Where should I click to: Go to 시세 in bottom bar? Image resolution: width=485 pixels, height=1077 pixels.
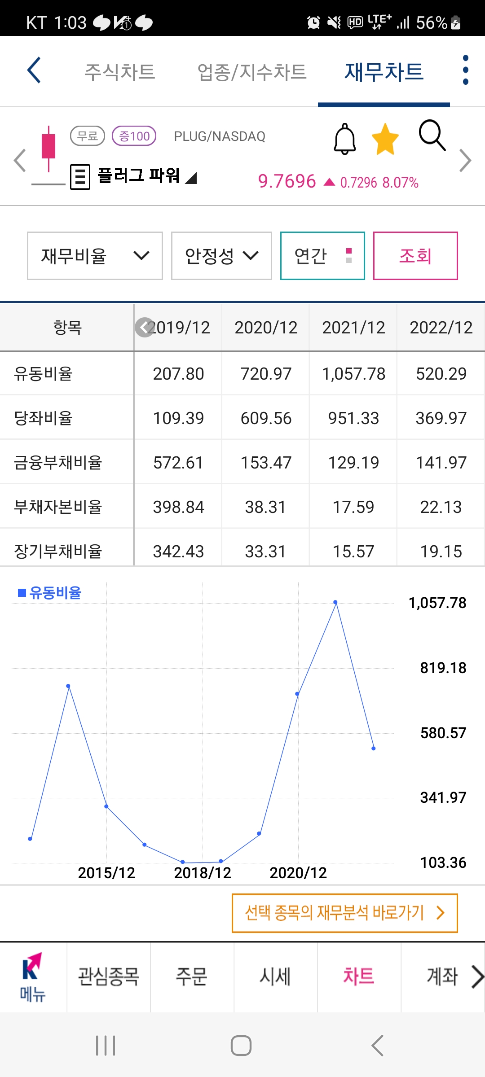[x=275, y=976]
